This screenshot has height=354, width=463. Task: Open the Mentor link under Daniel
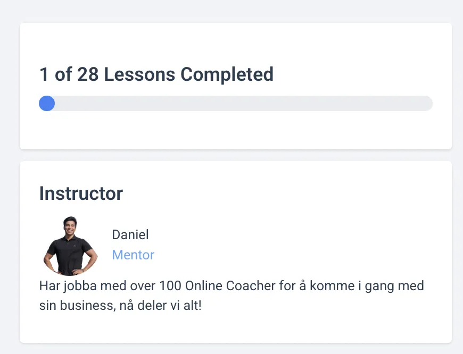point(133,255)
